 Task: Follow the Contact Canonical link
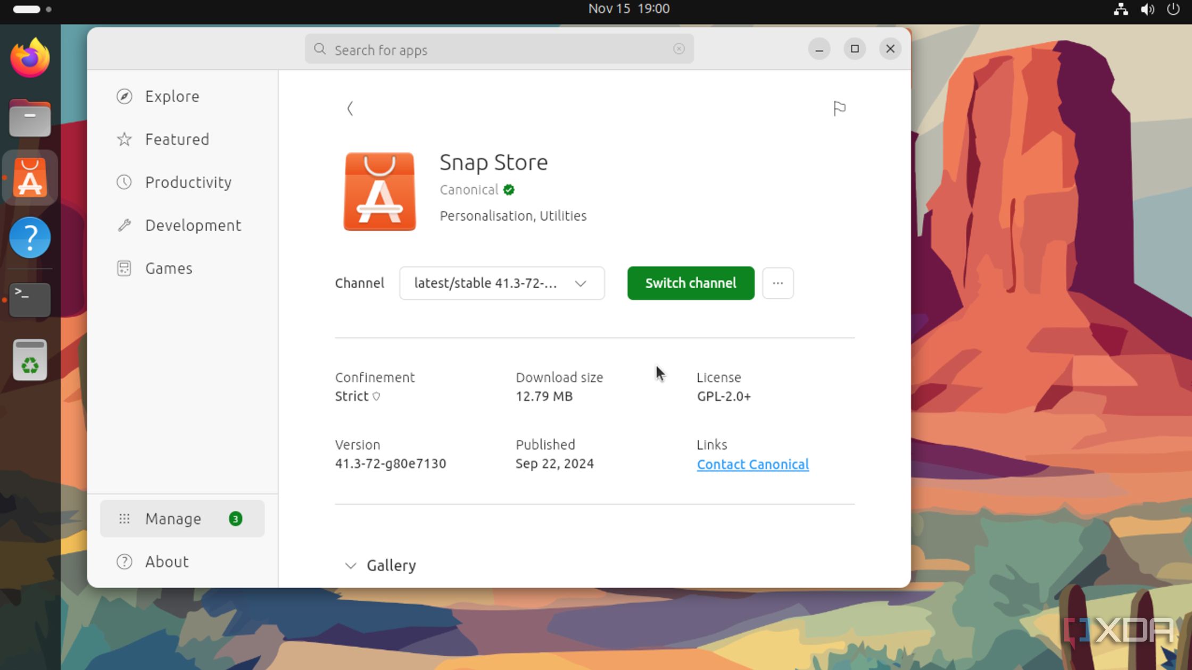pyautogui.click(x=752, y=464)
